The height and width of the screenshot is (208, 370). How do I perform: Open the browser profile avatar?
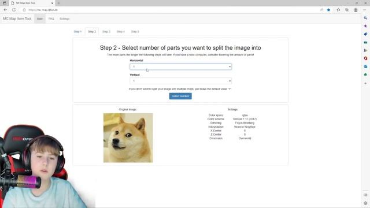356,10
